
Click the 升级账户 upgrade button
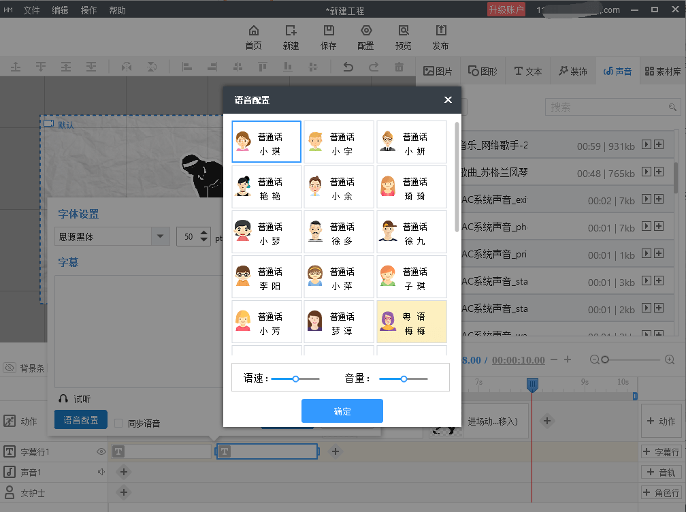506,10
